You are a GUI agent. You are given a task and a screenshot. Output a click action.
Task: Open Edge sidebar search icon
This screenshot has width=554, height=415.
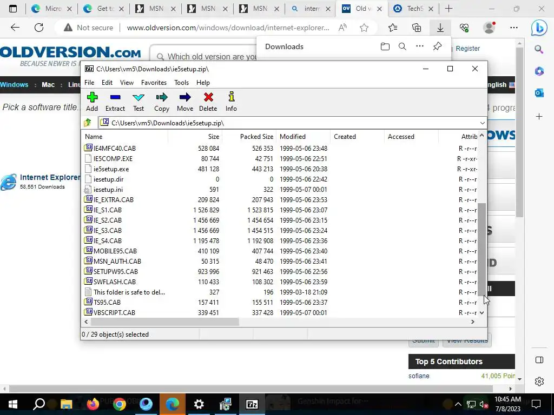coord(539,49)
